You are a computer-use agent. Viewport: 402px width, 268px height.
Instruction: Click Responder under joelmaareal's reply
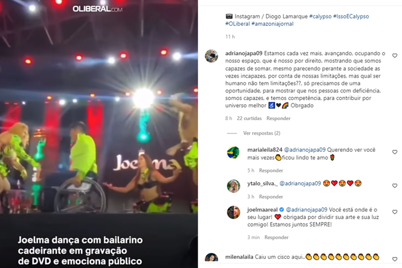tap(276, 238)
